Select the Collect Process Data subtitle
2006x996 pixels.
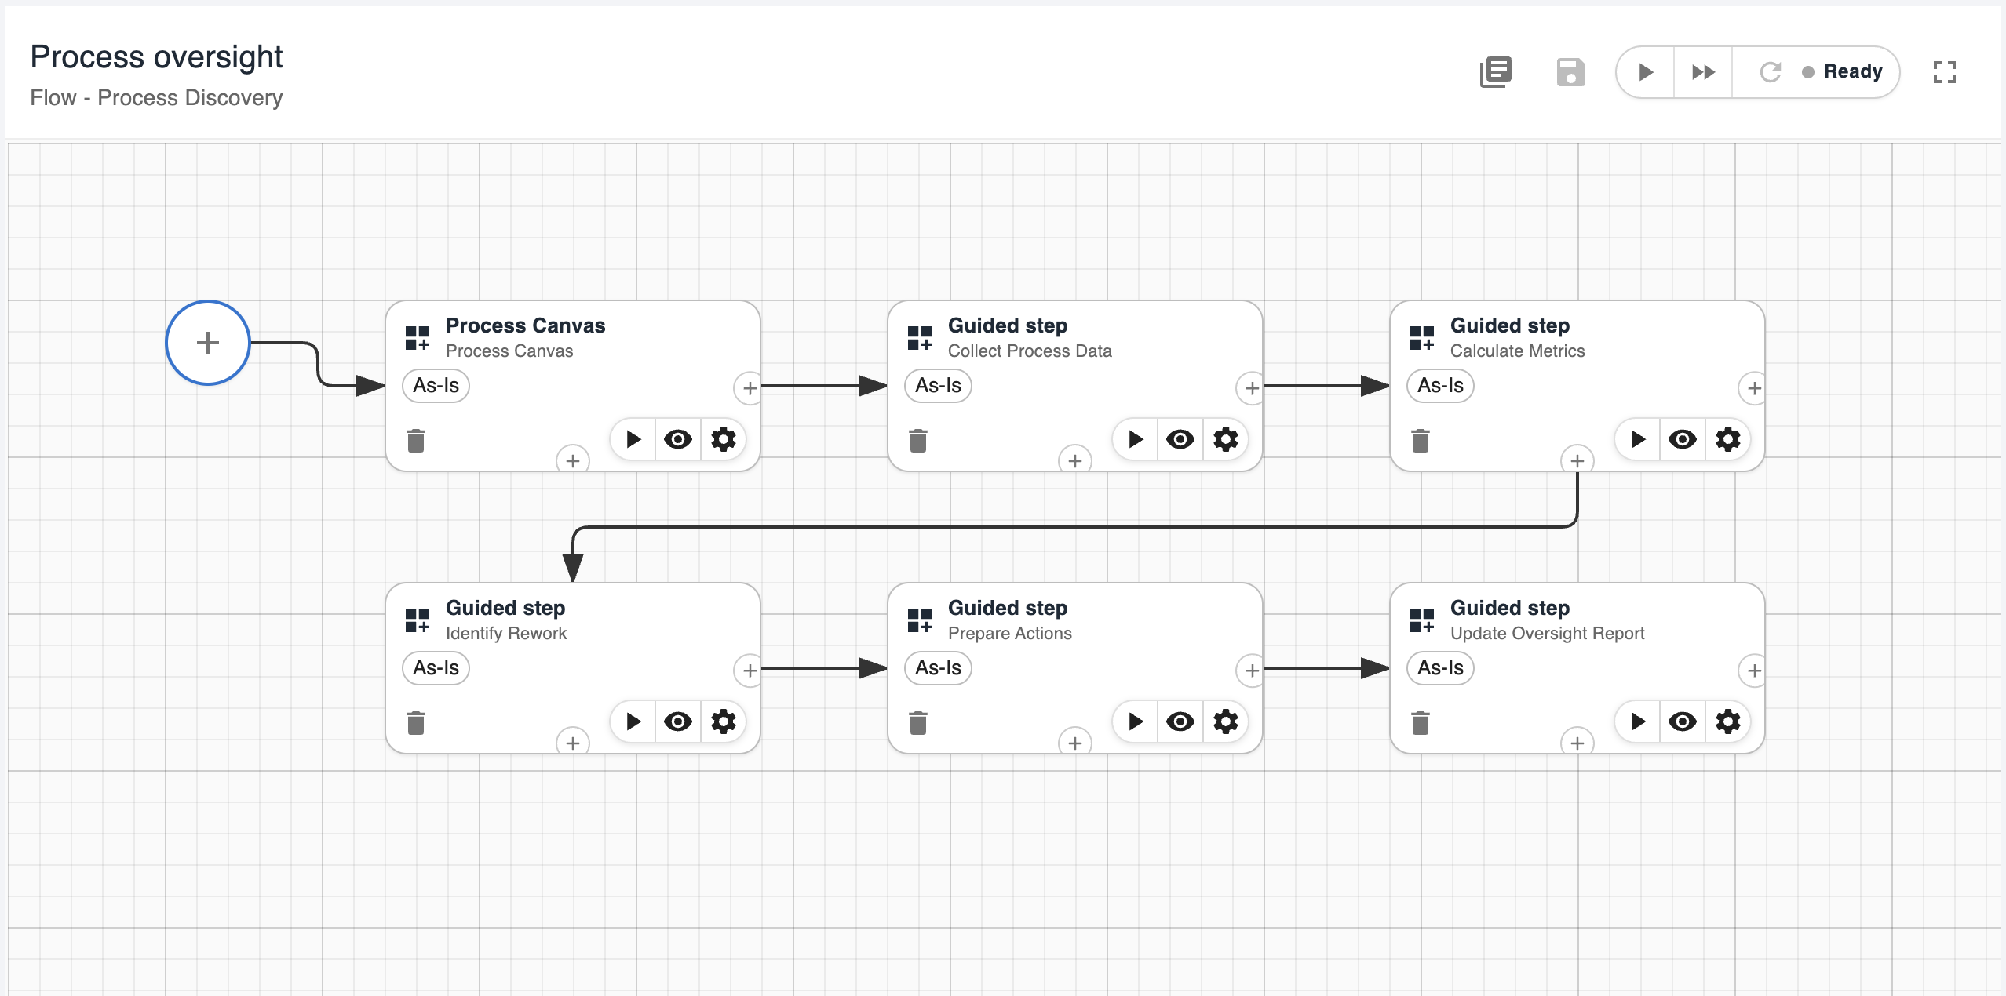click(1030, 351)
